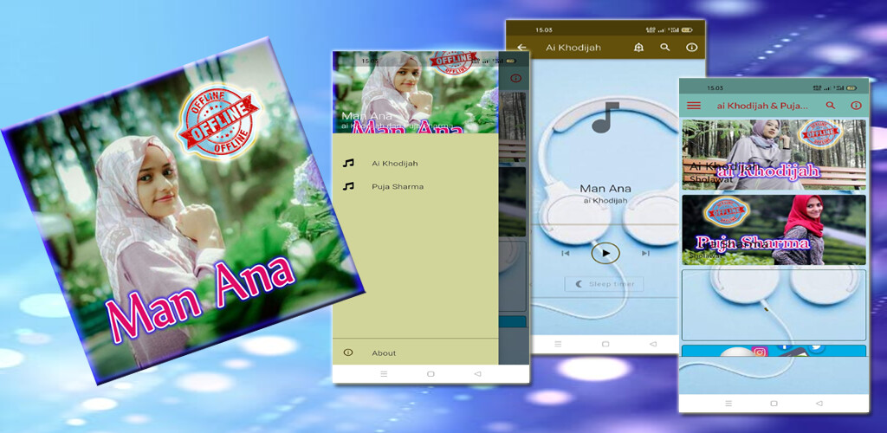Open the Man Ana app icon

184,210
